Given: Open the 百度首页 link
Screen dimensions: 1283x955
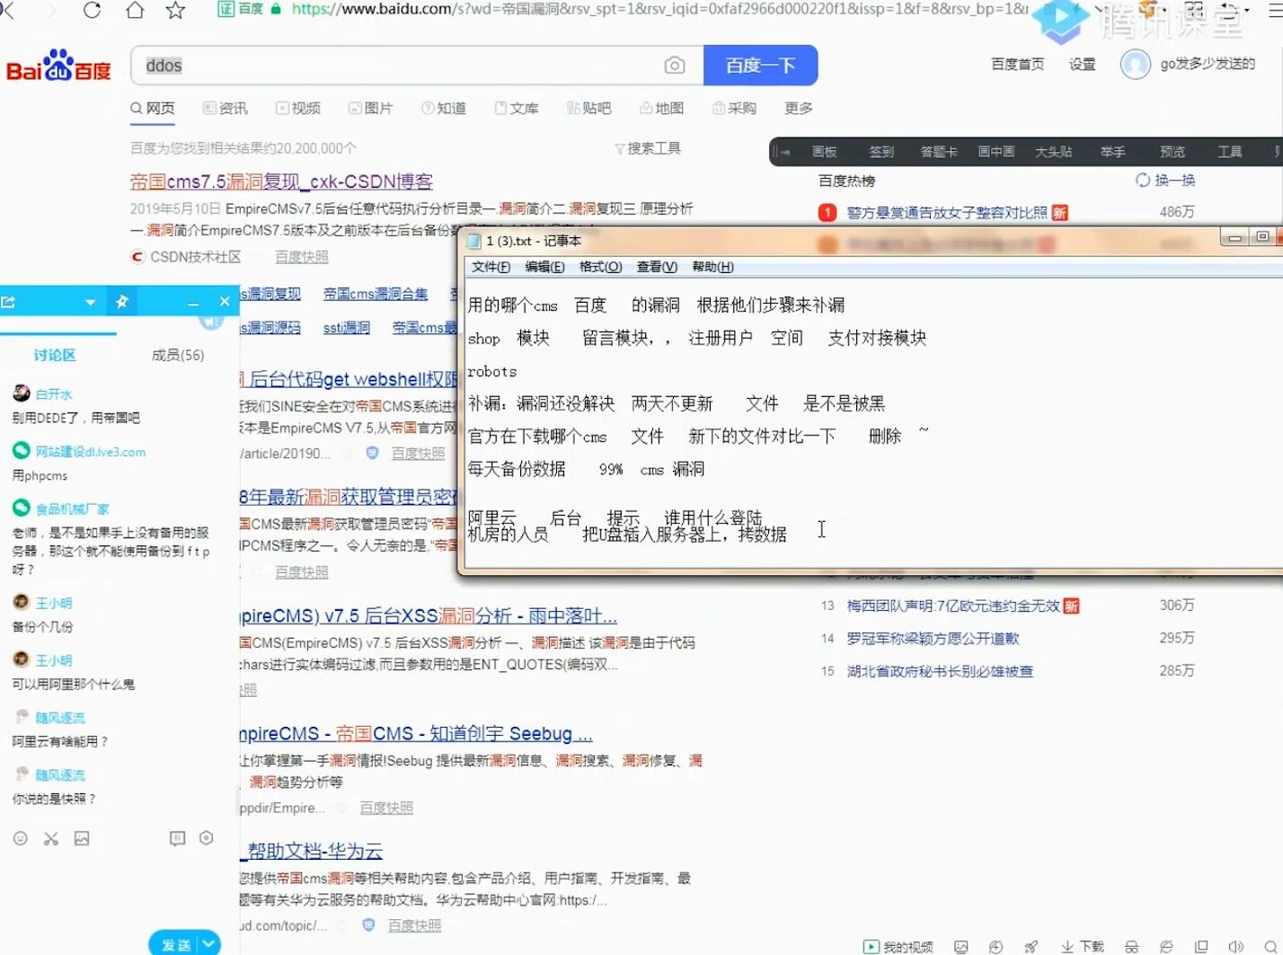Looking at the screenshot, I should click(x=1017, y=65).
